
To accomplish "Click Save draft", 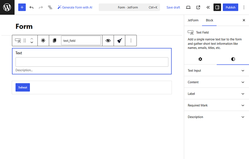I will pos(173,7).
